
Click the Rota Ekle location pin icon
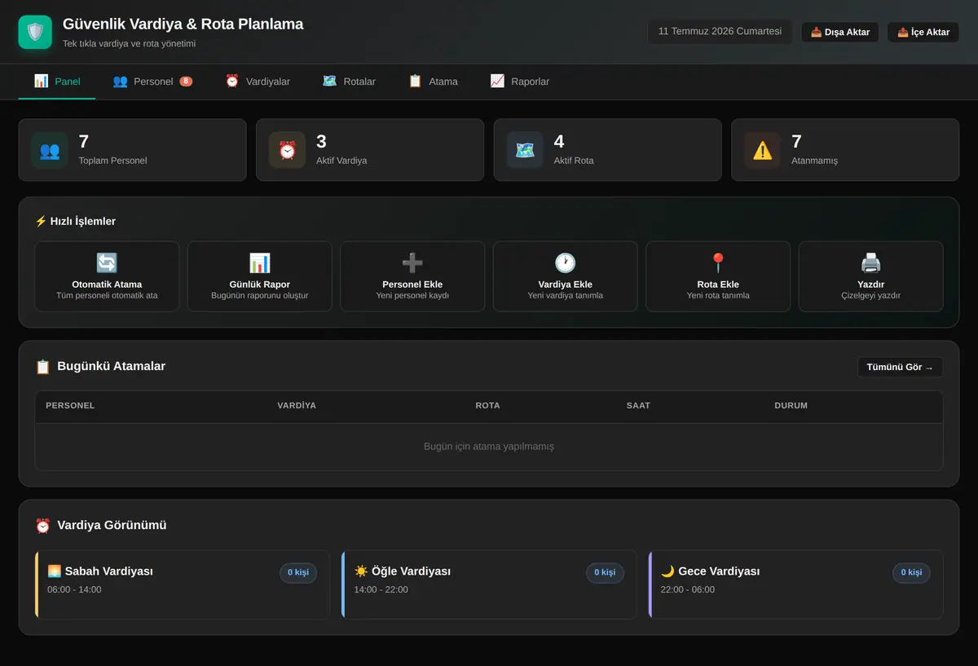click(718, 262)
